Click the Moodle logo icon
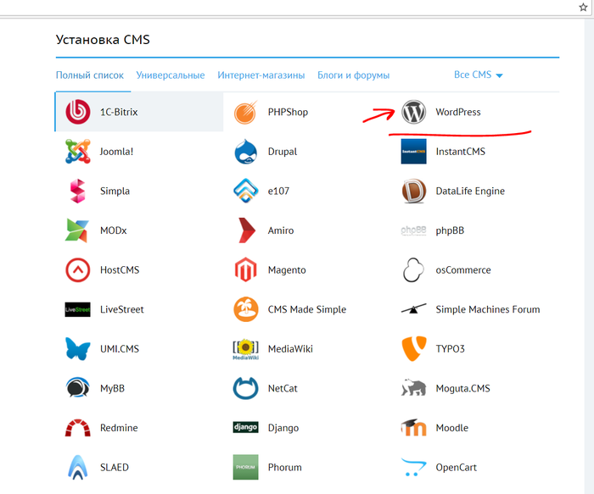Image resolution: width=594 pixels, height=494 pixels. coord(414,427)
